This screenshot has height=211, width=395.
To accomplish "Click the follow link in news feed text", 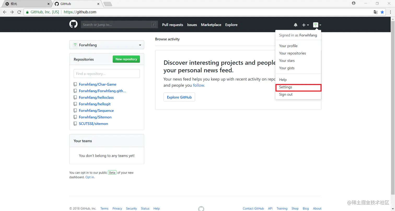I will 199,85.
